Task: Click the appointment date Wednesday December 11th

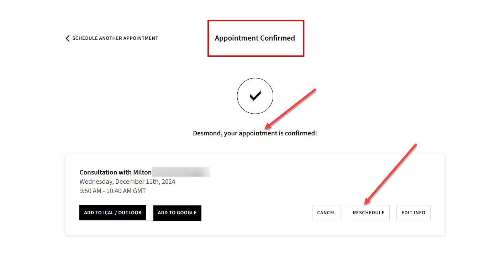Action: pyautogui.click(x=127, y=181)
